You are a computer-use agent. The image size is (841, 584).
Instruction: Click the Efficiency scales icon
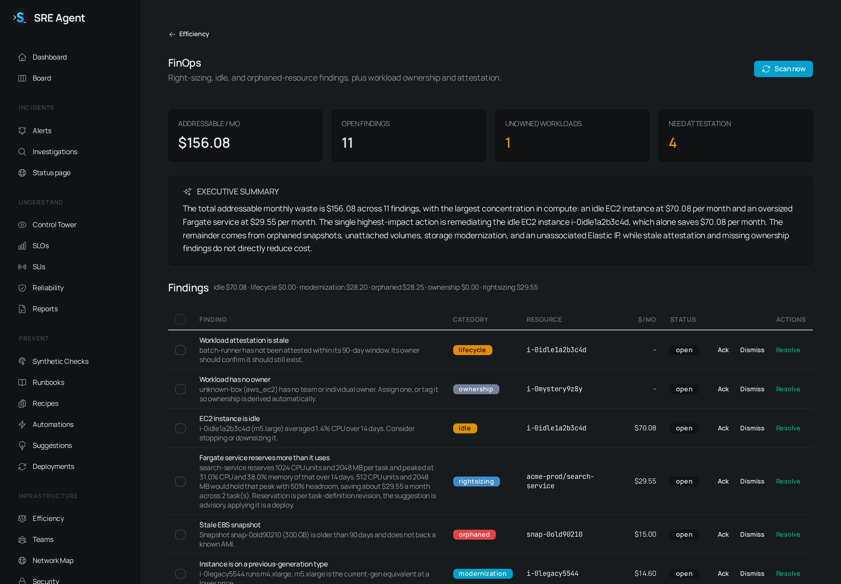pos(22,519)
